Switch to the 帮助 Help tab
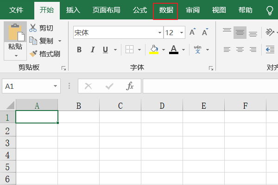The width and height of the screenshot is (278, 185). click(245, 10)
